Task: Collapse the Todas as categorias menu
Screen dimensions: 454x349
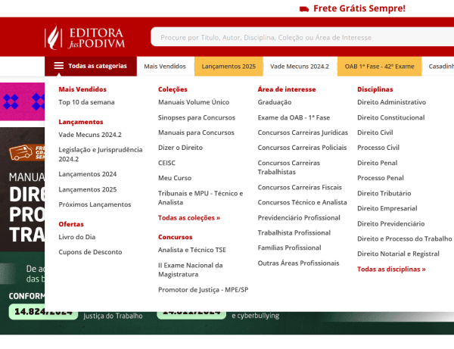Action: pos(91,67)
